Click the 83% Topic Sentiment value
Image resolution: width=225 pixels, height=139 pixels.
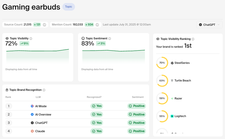[88, 44]
